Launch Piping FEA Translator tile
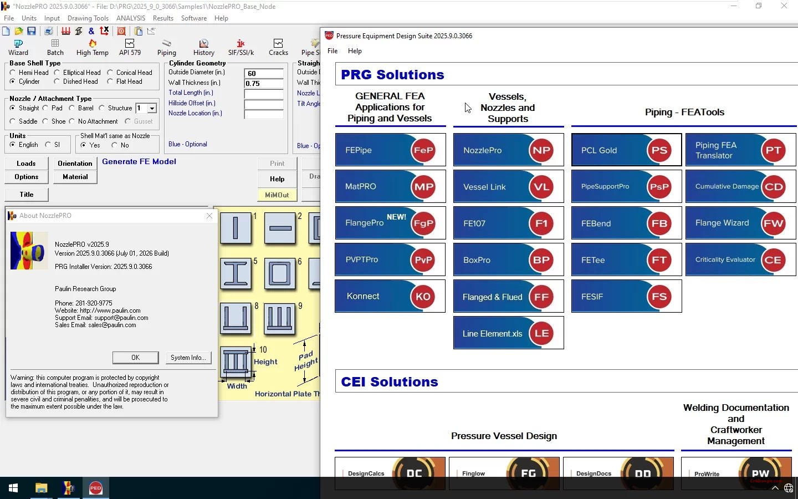798x499 pixels. coord(740,150)
